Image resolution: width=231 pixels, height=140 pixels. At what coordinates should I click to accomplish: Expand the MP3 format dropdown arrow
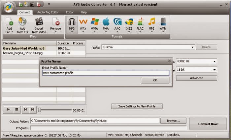click(72, 32)
